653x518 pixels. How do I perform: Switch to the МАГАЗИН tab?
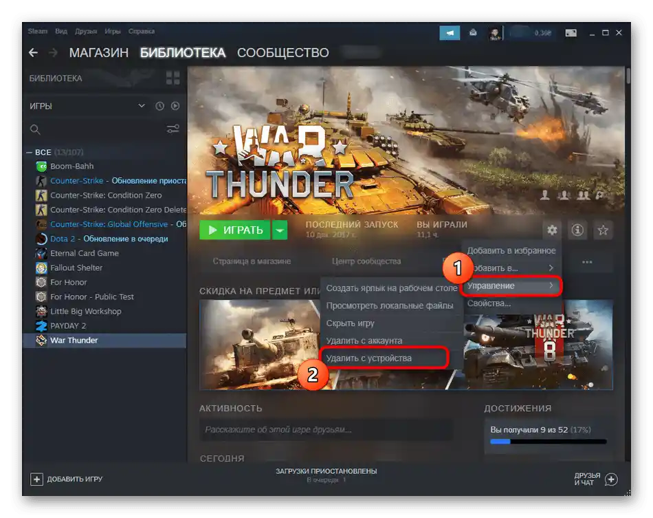[99, 53]
